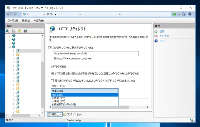The image size is (200, 127).
Task: Click the status bar network icon at bottom right
Action: click(191, 120)
